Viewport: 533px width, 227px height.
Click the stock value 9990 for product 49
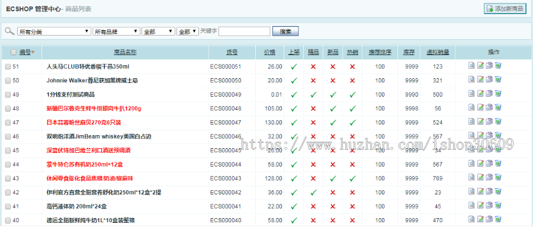[412, 95]
